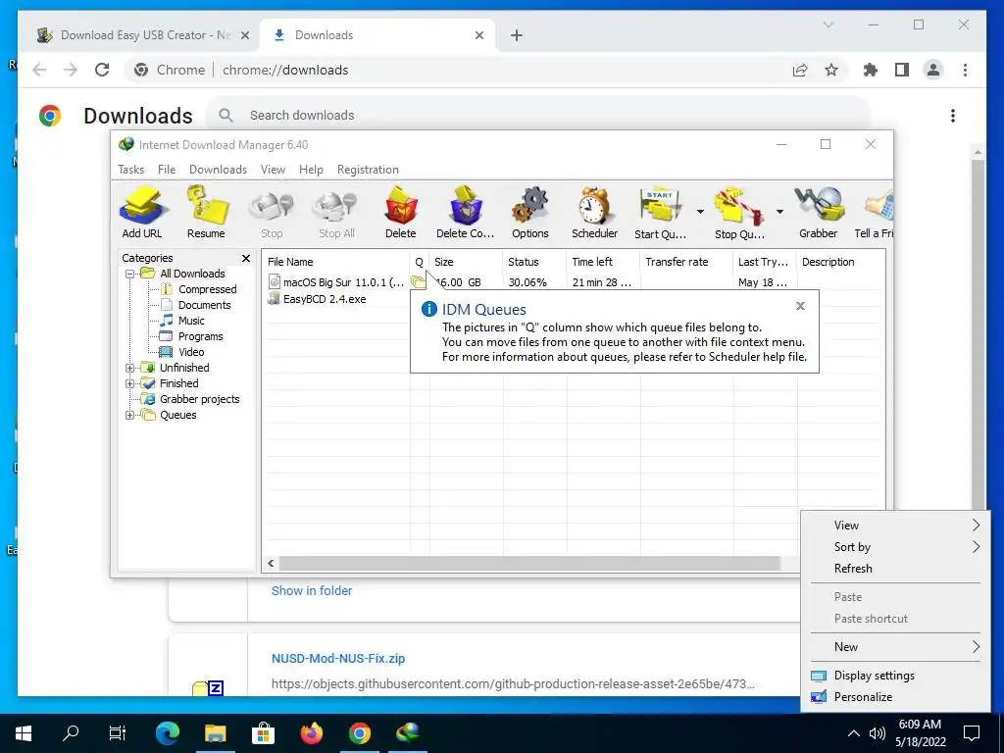1004x753 pixels.
Task: Click the IDM horizontal scrollbar
Action: (529, 564)
